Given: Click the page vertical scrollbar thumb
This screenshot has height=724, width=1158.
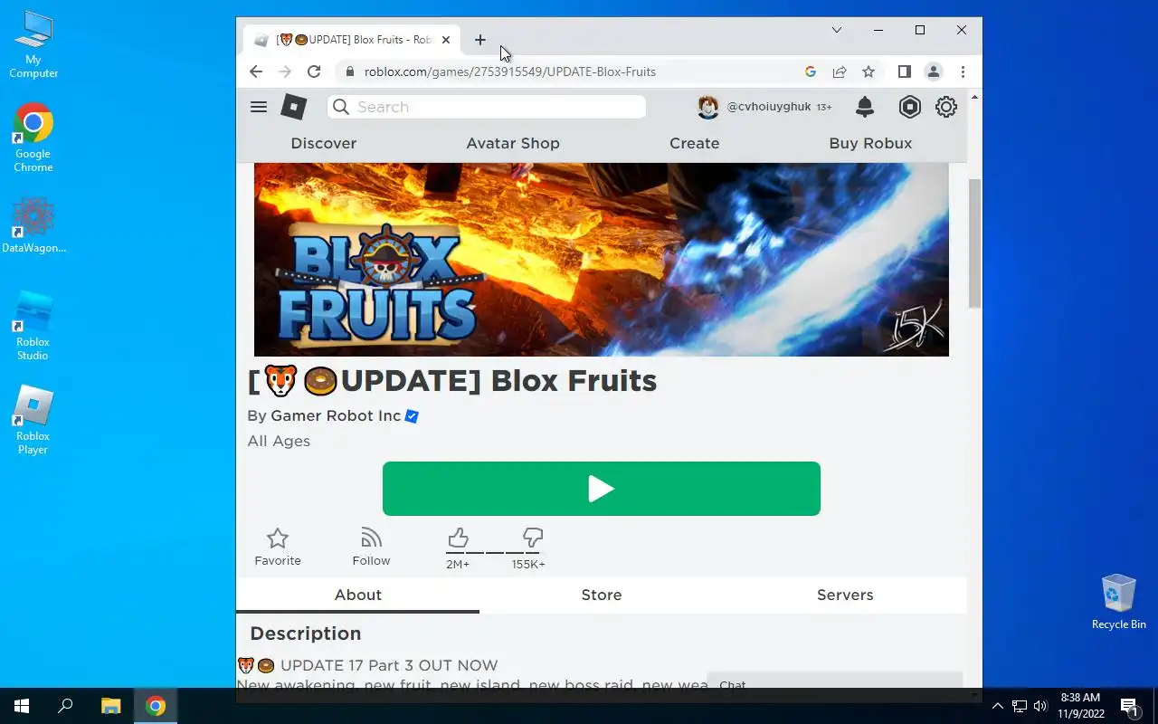Looking at the screenshot, I should point(974,243).
